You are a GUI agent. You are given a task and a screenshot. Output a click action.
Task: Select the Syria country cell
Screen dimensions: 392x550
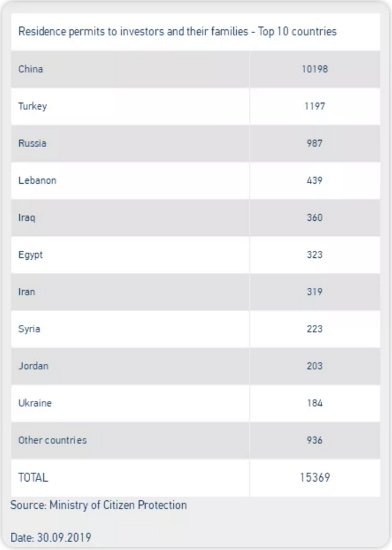pos(29,329)
